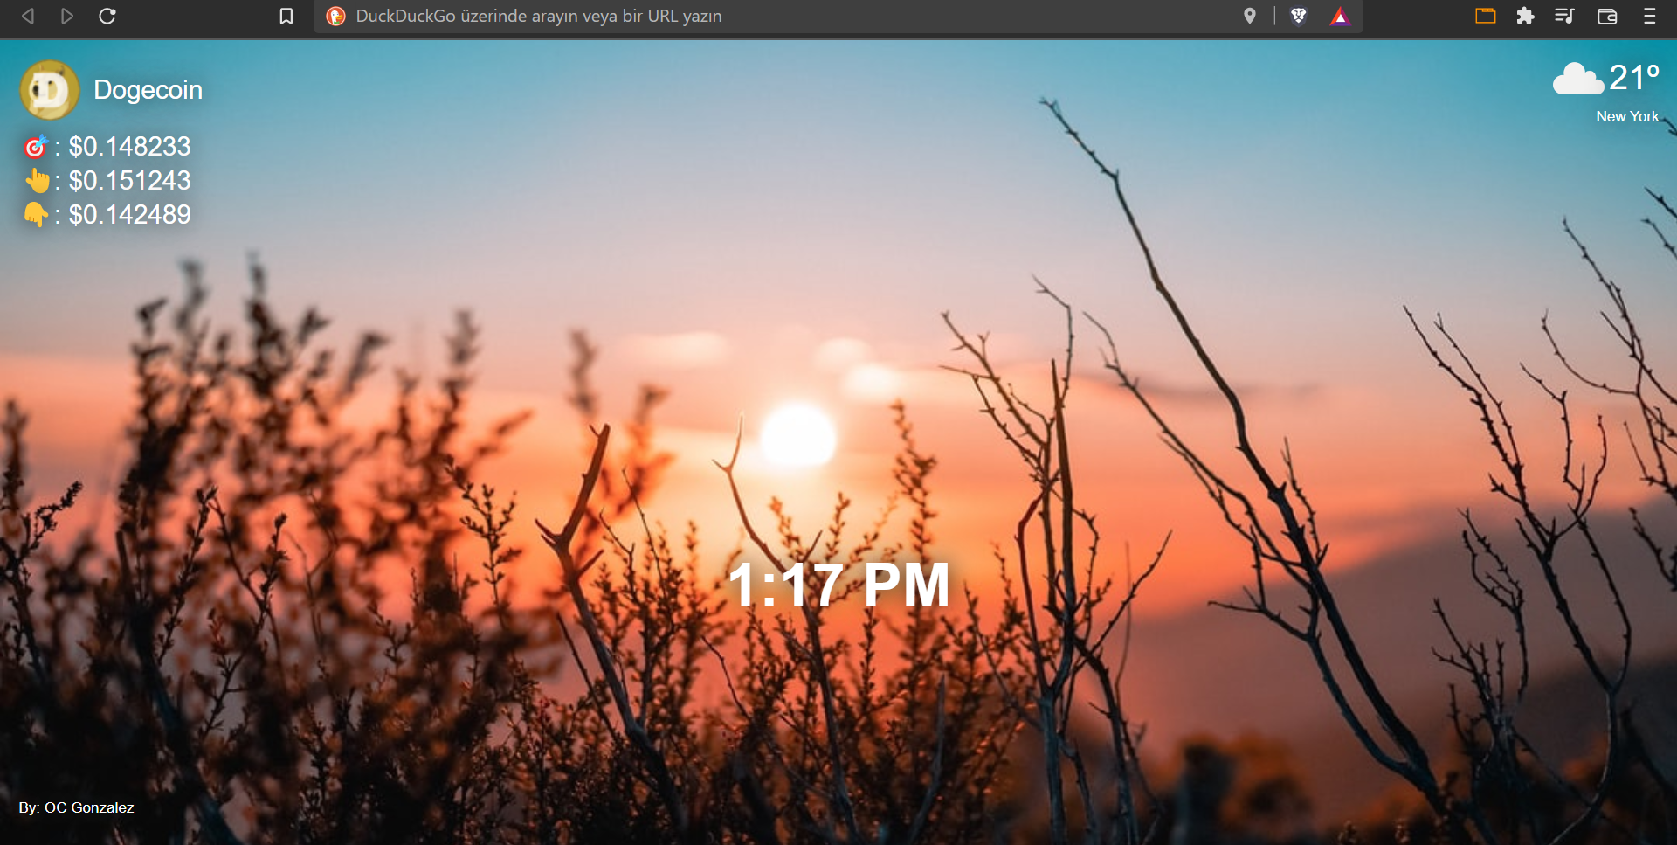This screenshot has width=1677, height=845.
Task: Open the Brave Rewards triangle icon
Action: [x=1340, y=16]
